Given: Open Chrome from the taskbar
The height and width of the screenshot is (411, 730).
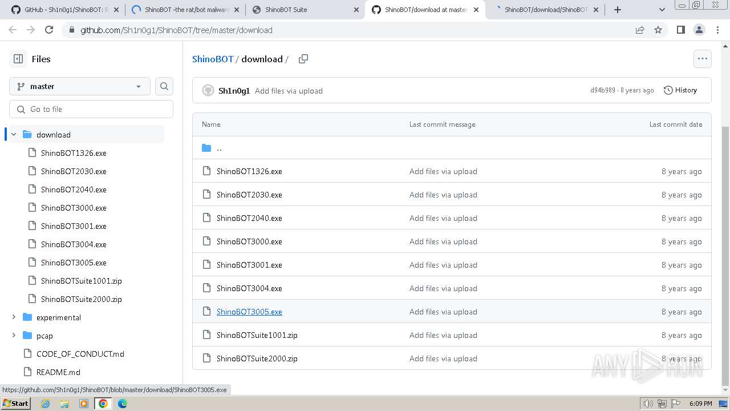Looking at the screenshot, I should tap(103, 404).
